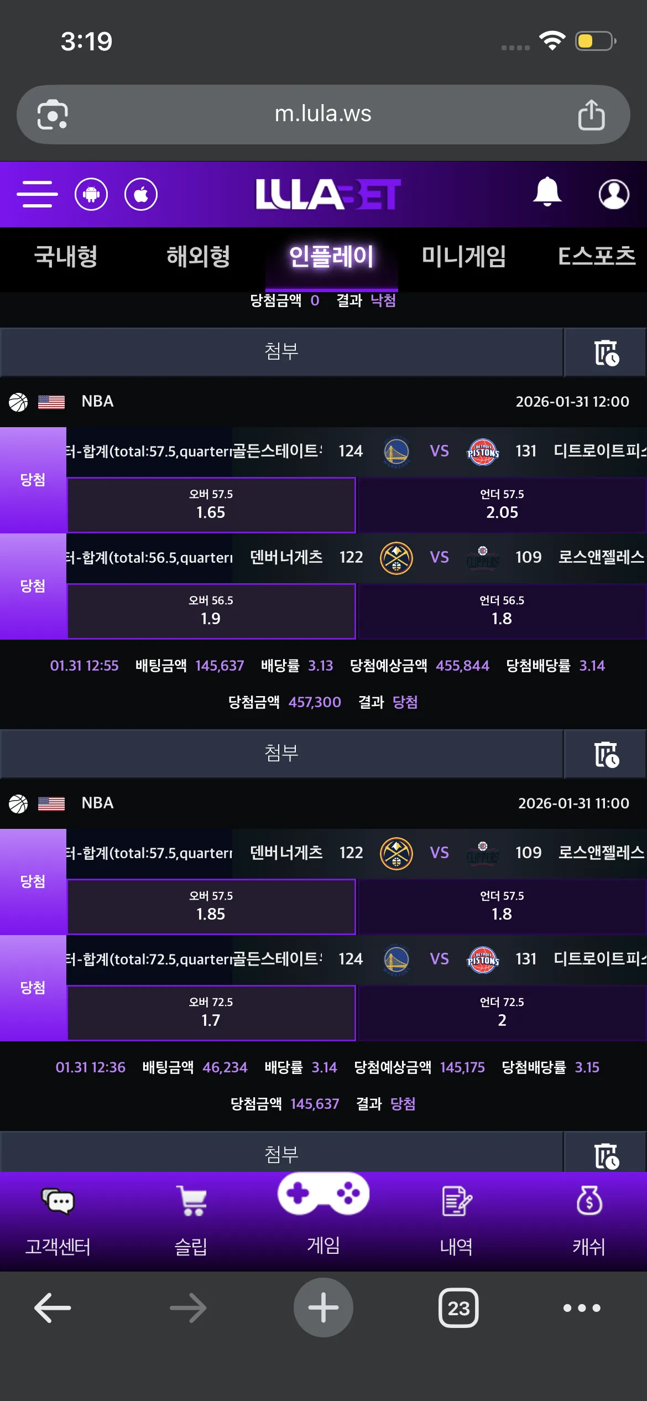Select the 해외형 tab

(199, 257)
